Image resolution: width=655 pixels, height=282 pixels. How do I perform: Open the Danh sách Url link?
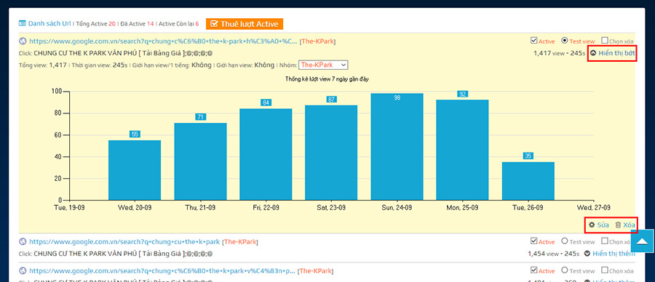(49, 23)
